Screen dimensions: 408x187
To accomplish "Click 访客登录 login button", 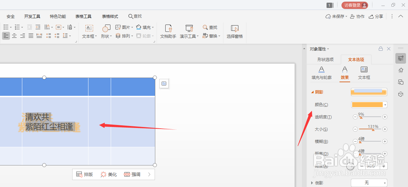I will (x=354, y=5).
